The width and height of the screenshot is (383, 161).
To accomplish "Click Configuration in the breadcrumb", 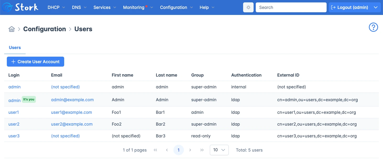I will click(x=45, y=29).
